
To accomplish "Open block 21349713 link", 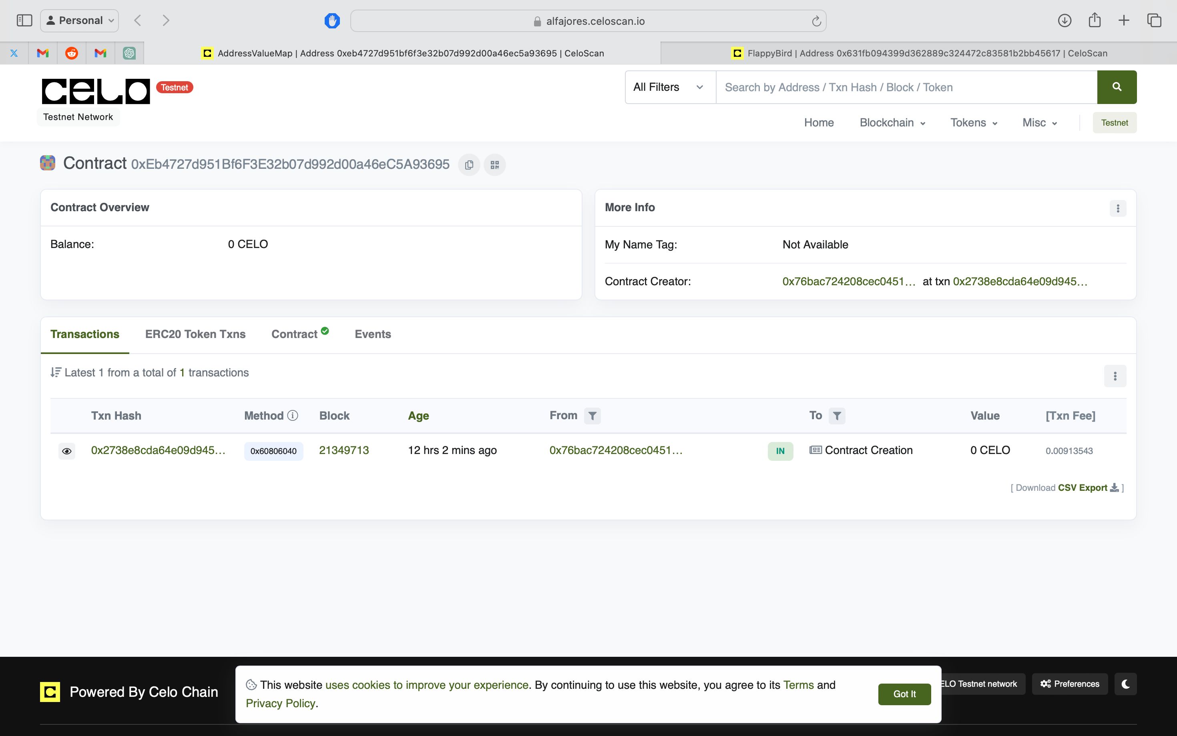I will (344, 450).
